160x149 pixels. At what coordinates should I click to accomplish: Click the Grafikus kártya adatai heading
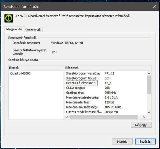[x=23, y=60]
